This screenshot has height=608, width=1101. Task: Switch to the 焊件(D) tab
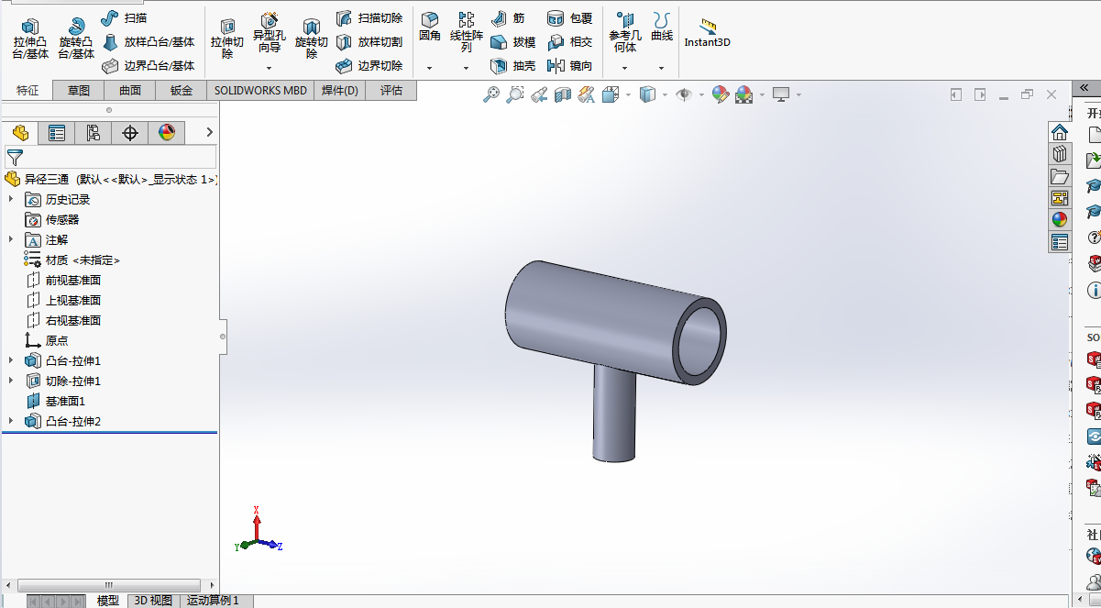pyautogui.click(x=340, y=90)
